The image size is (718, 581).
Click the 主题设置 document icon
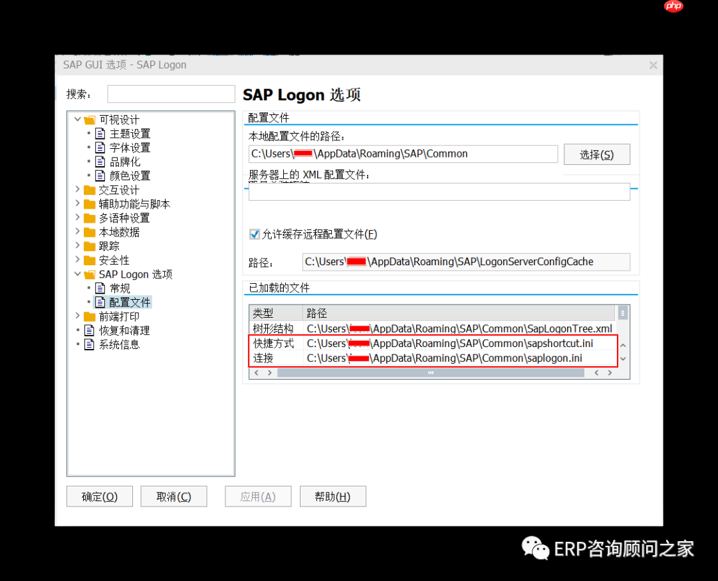[x=100, y=134]
